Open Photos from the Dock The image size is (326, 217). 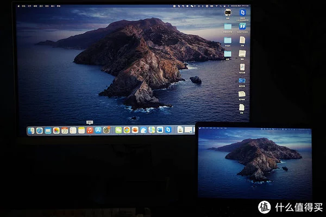[x=56, y=131]
